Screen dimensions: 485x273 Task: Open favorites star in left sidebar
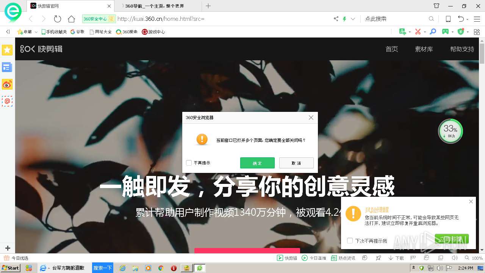(x=7, y=50)
